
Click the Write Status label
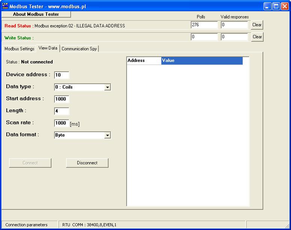(19, 38)
